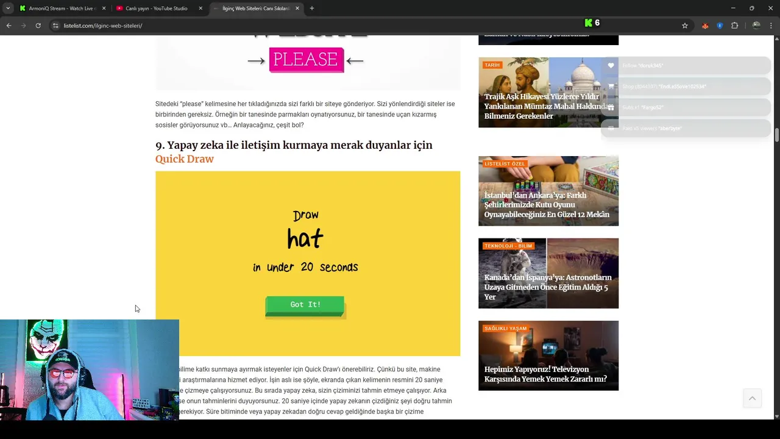Open site information icon in address bar

tap(55, 26)
